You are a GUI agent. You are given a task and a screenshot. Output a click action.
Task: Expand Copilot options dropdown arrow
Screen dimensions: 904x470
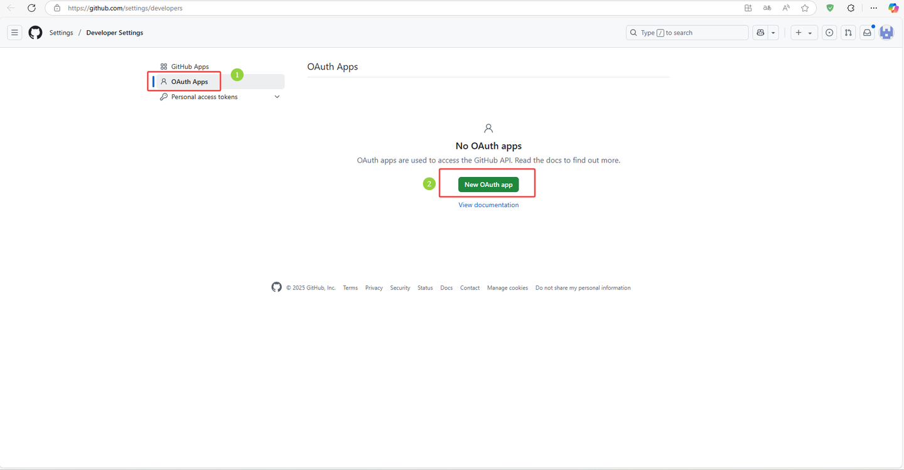pyautogui.click(x=773, y=33)
